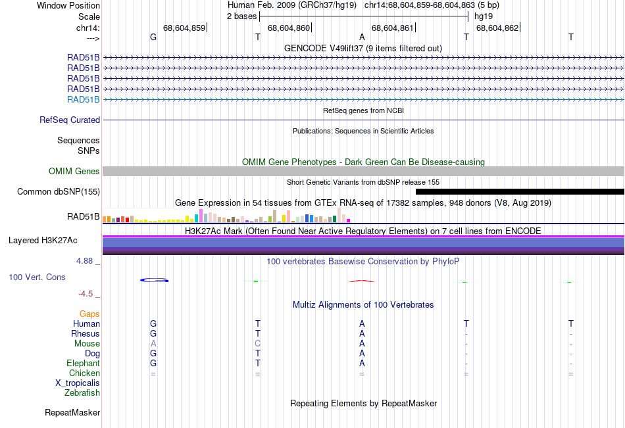Click the RepeatMasker track label
Screen dimensions: 625x428
click(72, 412)
